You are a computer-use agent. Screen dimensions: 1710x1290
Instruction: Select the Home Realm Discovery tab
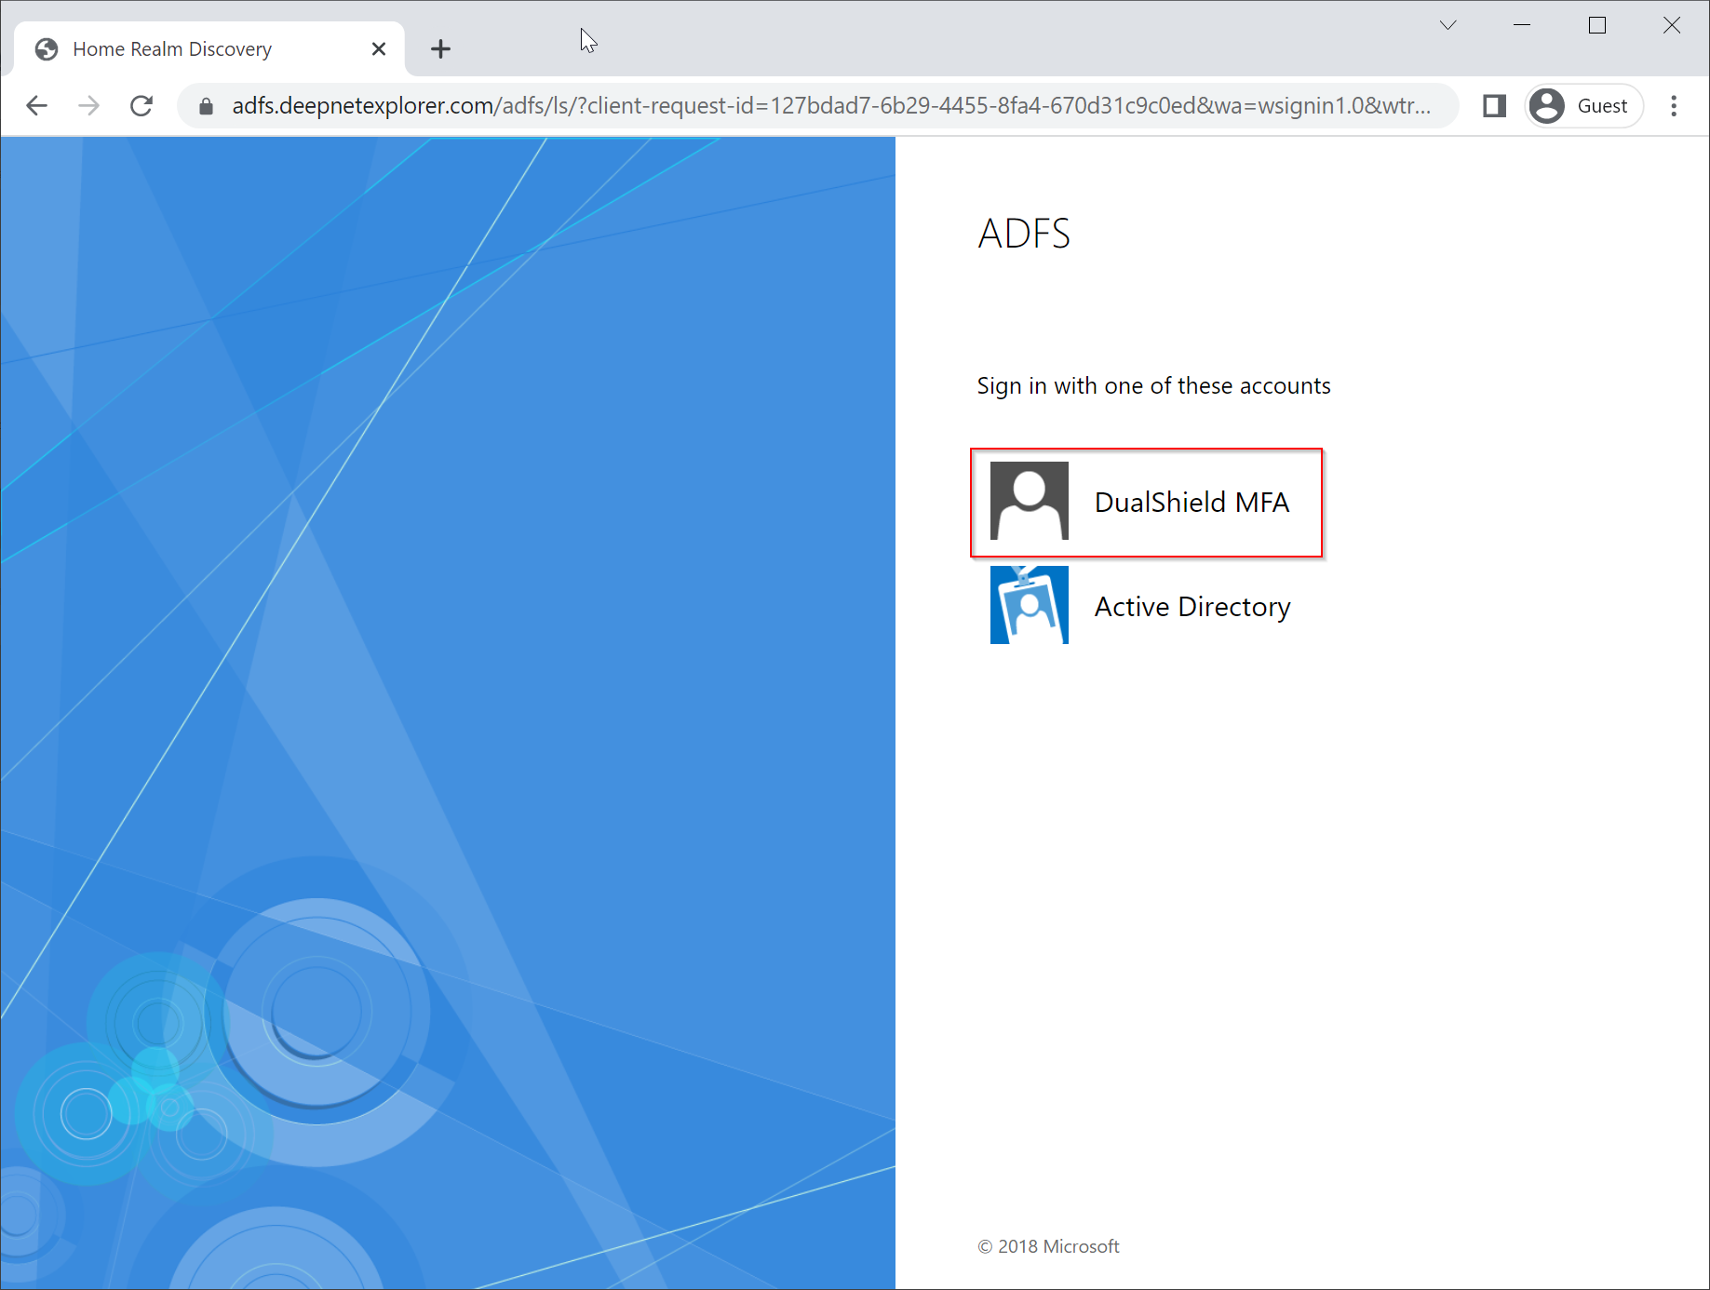click(x=172, y=49)
